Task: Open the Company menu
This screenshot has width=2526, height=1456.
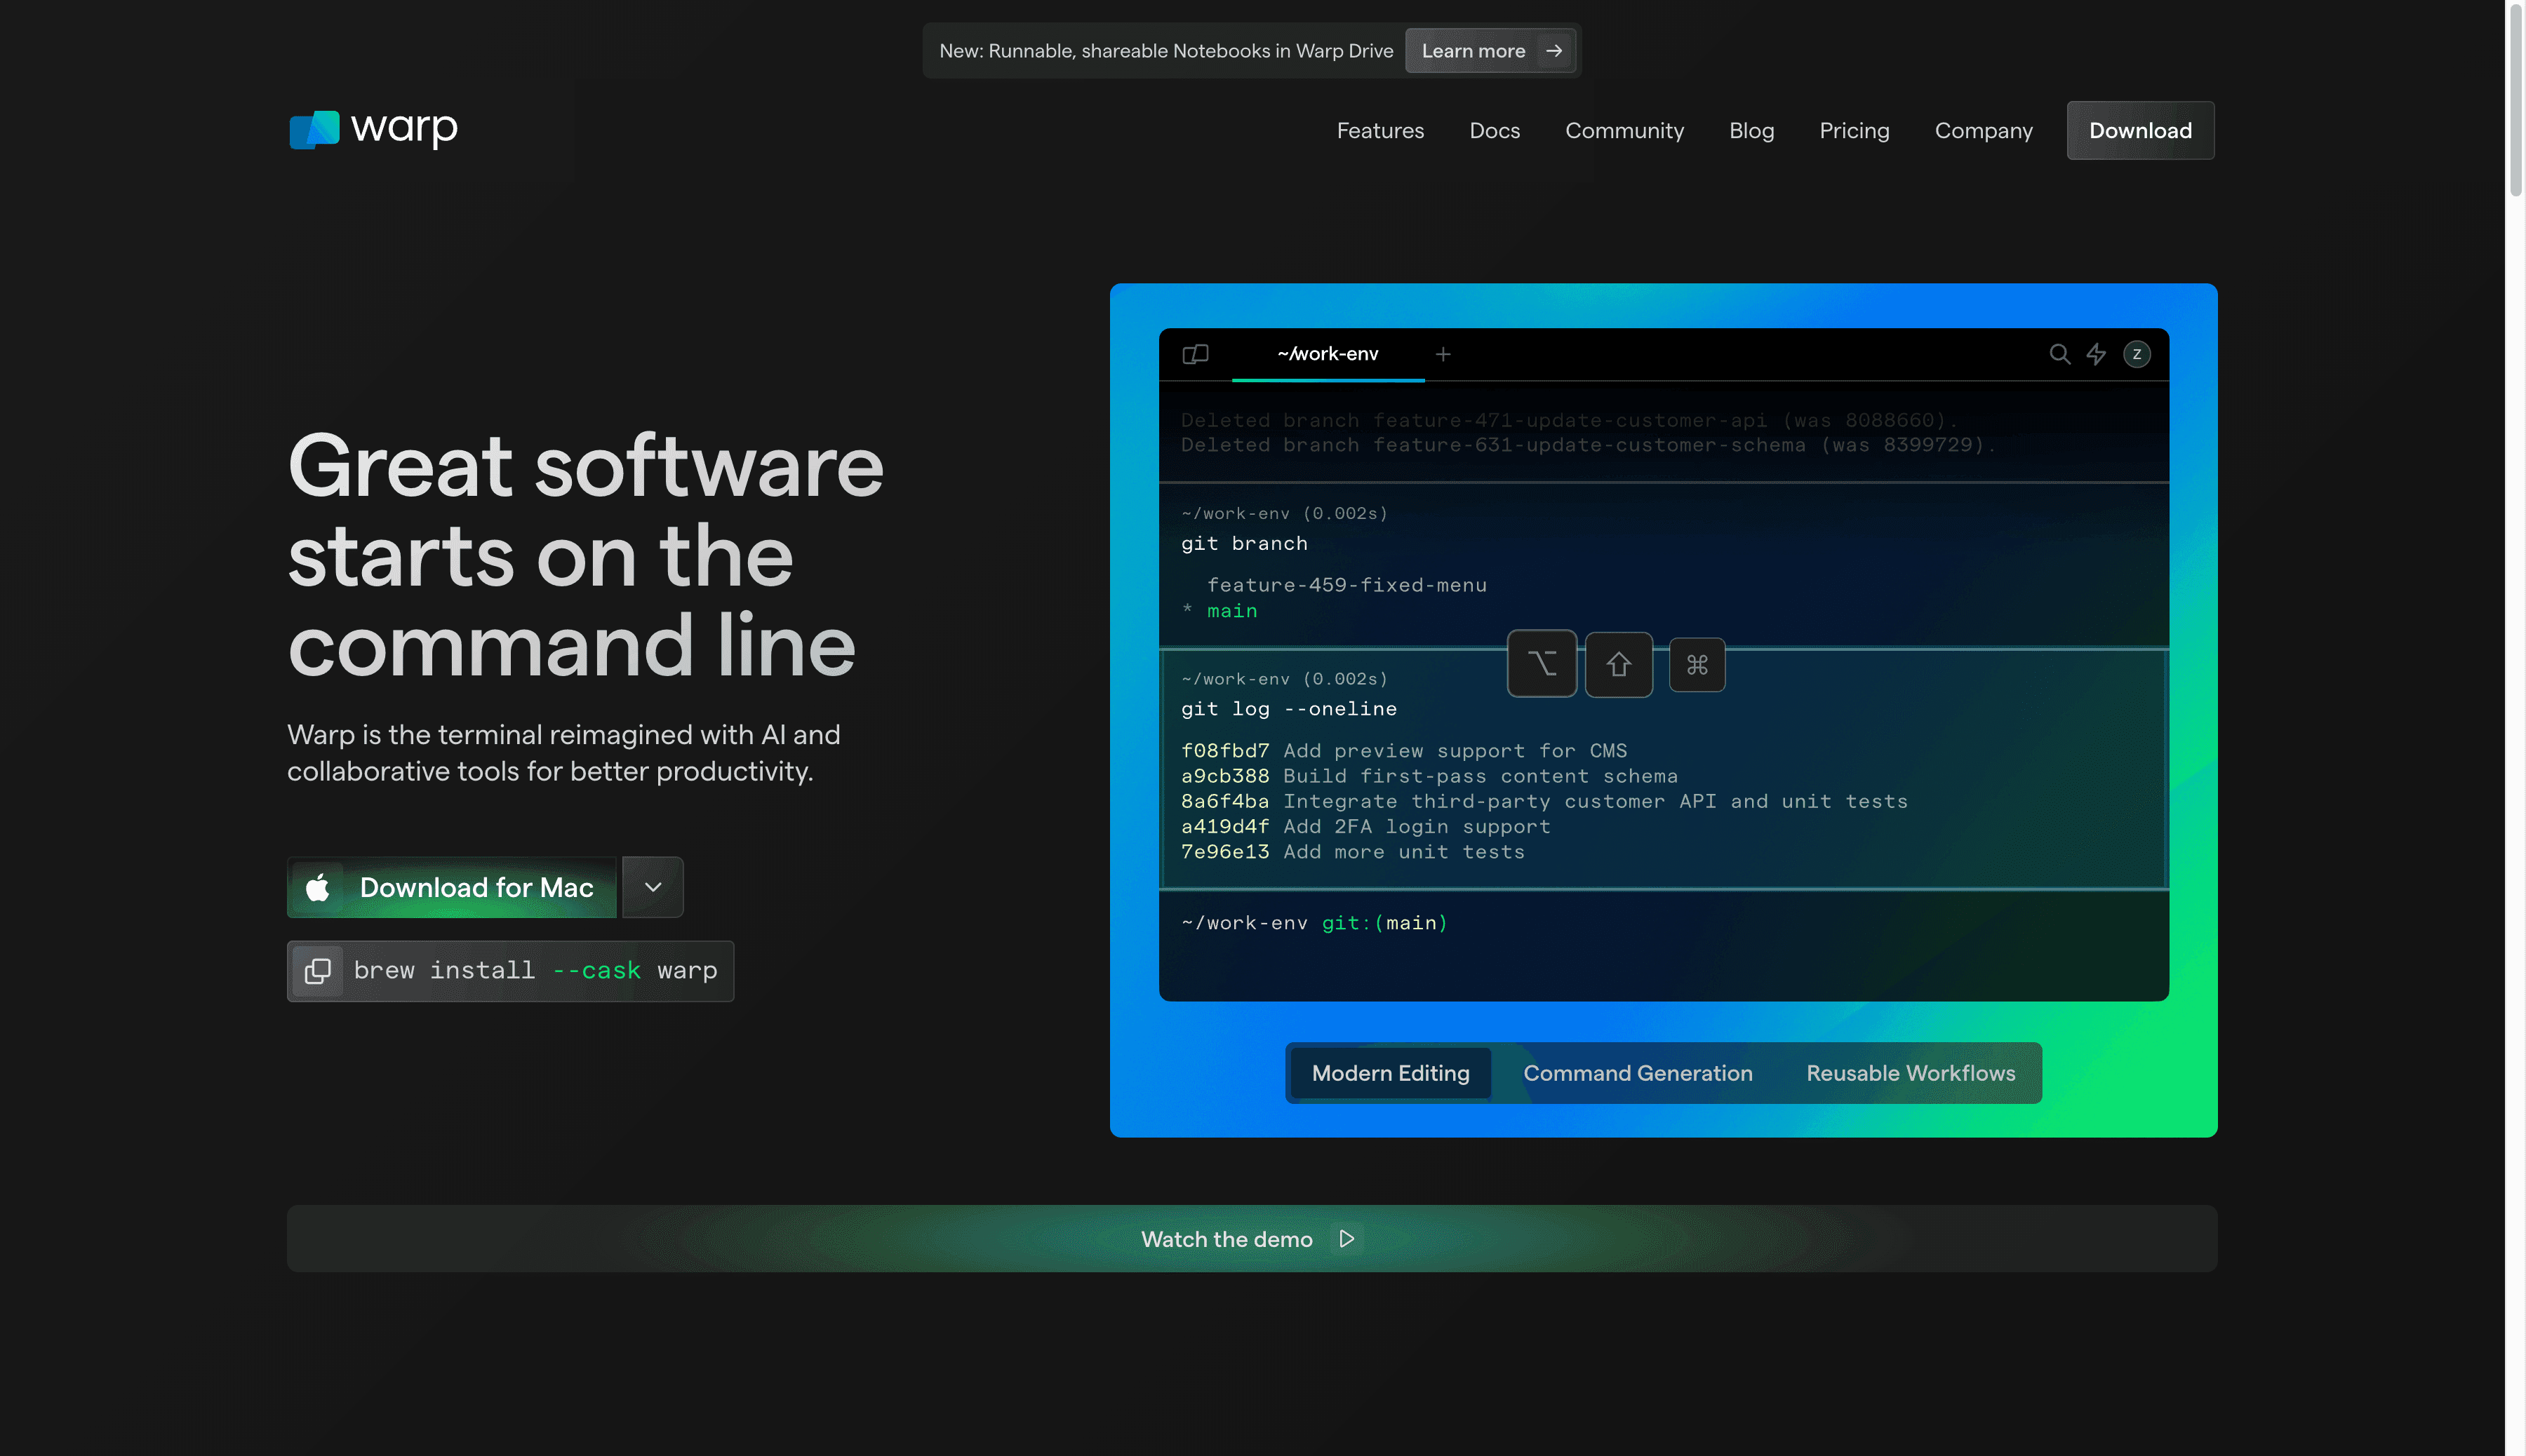Action: coord(1983,130)
